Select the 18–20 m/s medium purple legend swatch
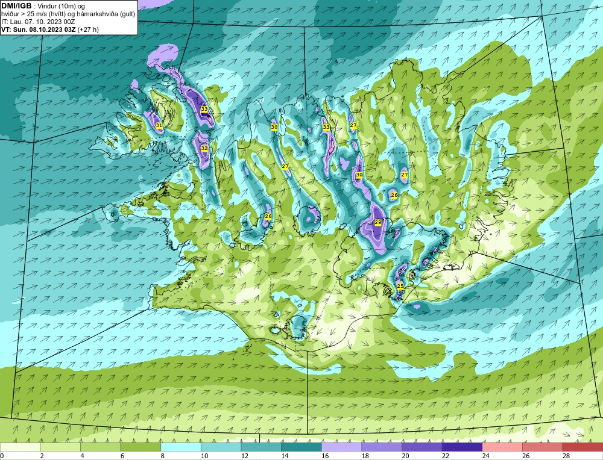 click(382, 447)
